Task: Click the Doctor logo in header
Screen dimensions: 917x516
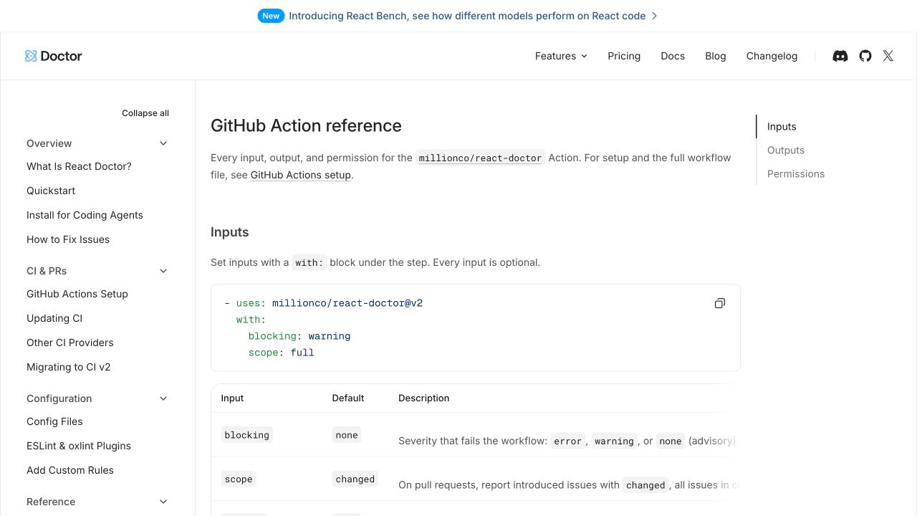Action: (x=53, y=56)
